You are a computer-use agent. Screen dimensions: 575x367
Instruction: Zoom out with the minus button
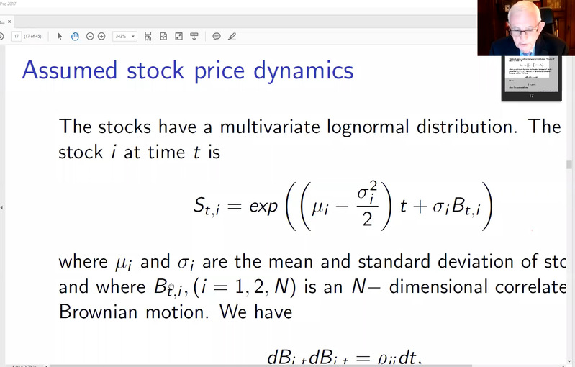coord(90,36)
